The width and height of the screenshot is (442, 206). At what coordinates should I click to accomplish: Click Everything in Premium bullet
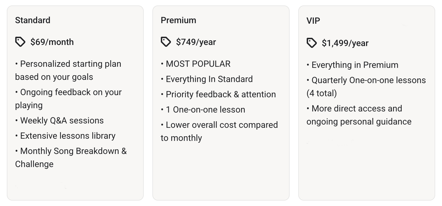pos(355,65)
